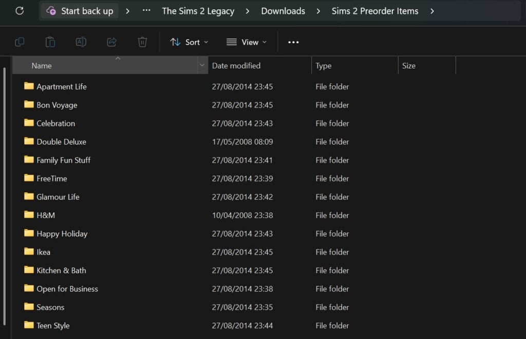
Task: Click the Teen Style folder icon
Action: (x=29, y=325)
